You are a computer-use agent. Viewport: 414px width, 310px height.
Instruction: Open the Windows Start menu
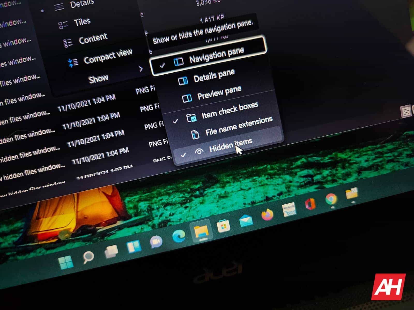[66, 262]
